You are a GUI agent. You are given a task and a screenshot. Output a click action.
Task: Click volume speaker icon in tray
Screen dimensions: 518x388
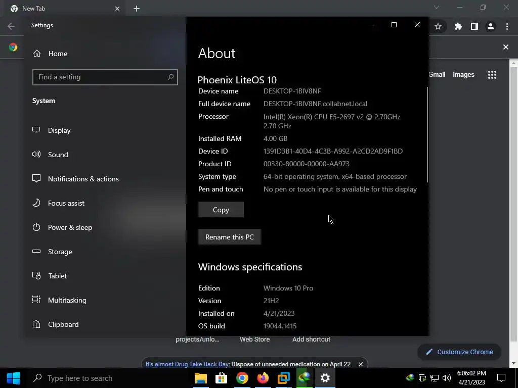[x=447, y=378]
